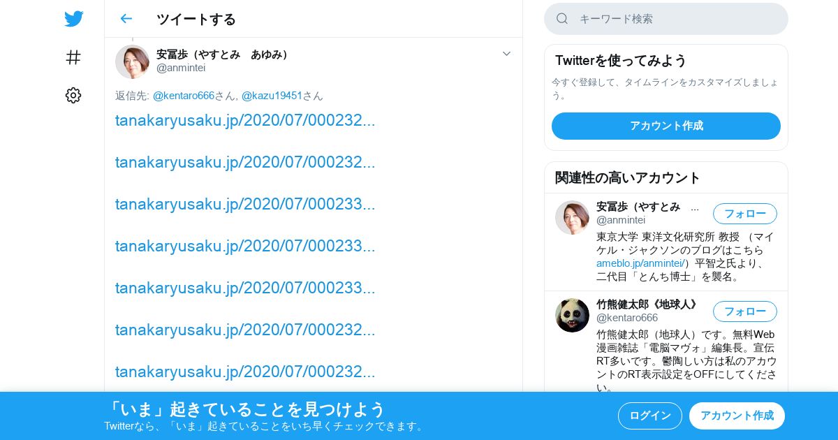The height and width of the screenshot is (440, 838).
Task: Click 安冨歩 avatar in related accounts
Action: coord(572,217)
